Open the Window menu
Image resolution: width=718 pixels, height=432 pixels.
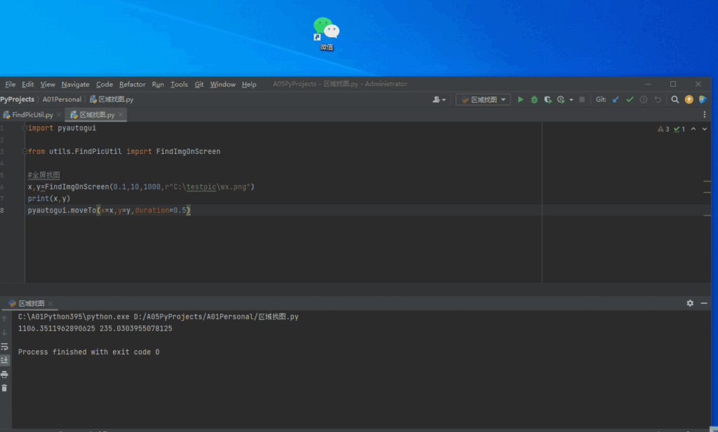(222, 85)
